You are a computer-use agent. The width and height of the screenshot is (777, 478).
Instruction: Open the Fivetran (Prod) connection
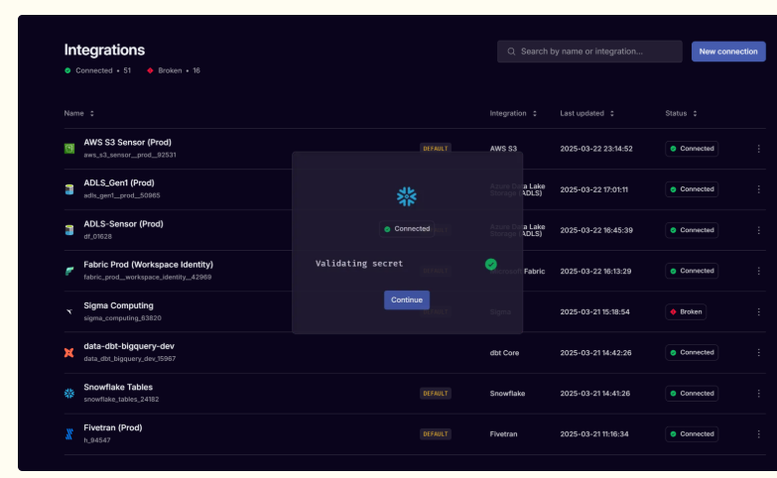tap(113, 427)
